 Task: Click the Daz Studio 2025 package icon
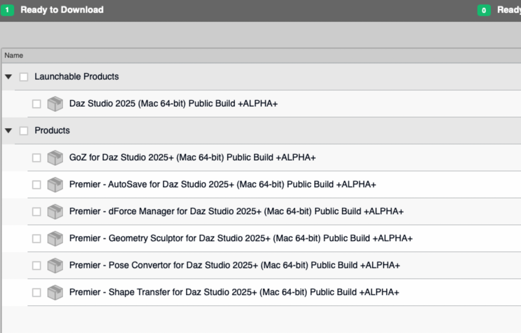55,104
